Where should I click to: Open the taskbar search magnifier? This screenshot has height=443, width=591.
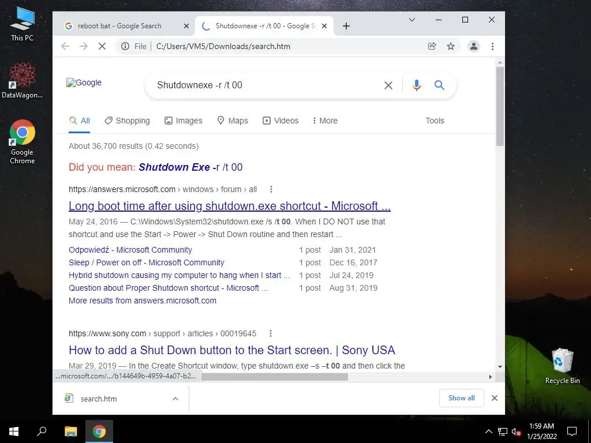tap(42, 431)
